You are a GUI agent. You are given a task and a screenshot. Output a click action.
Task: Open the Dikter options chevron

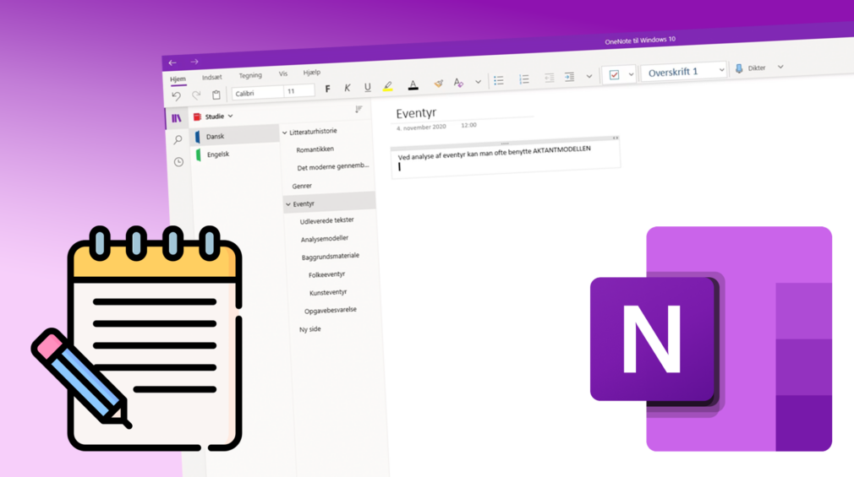click(780, 67)
